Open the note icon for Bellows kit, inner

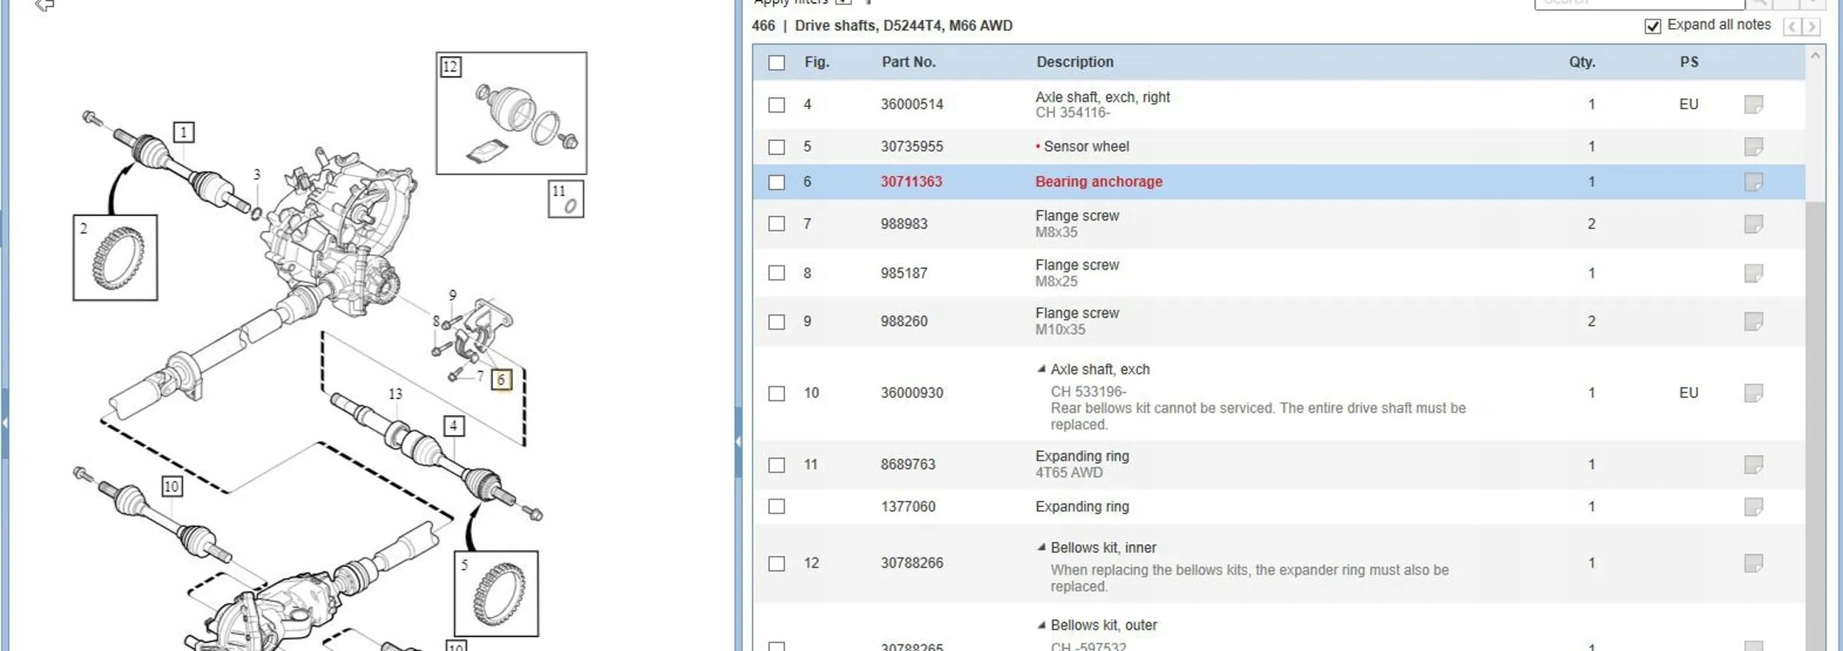point(1753,564)
